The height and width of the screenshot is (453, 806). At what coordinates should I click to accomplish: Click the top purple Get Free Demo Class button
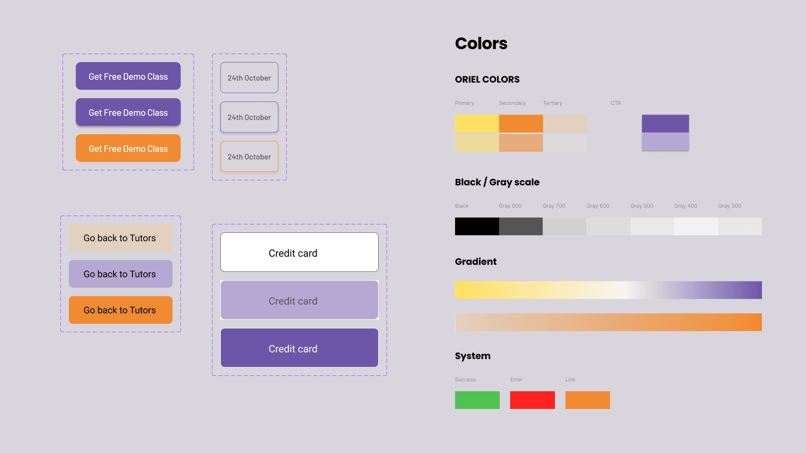point(128,76)
